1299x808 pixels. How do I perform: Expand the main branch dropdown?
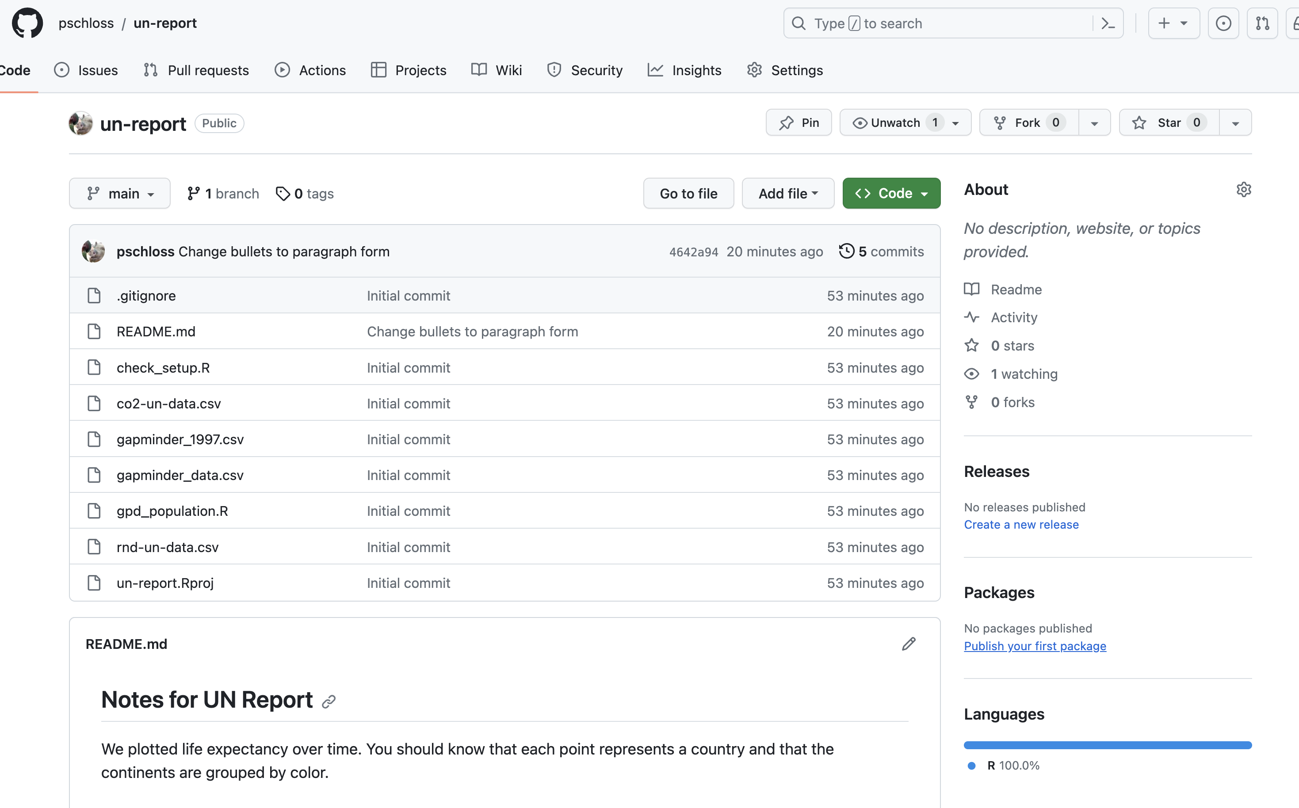pos(120,194)
